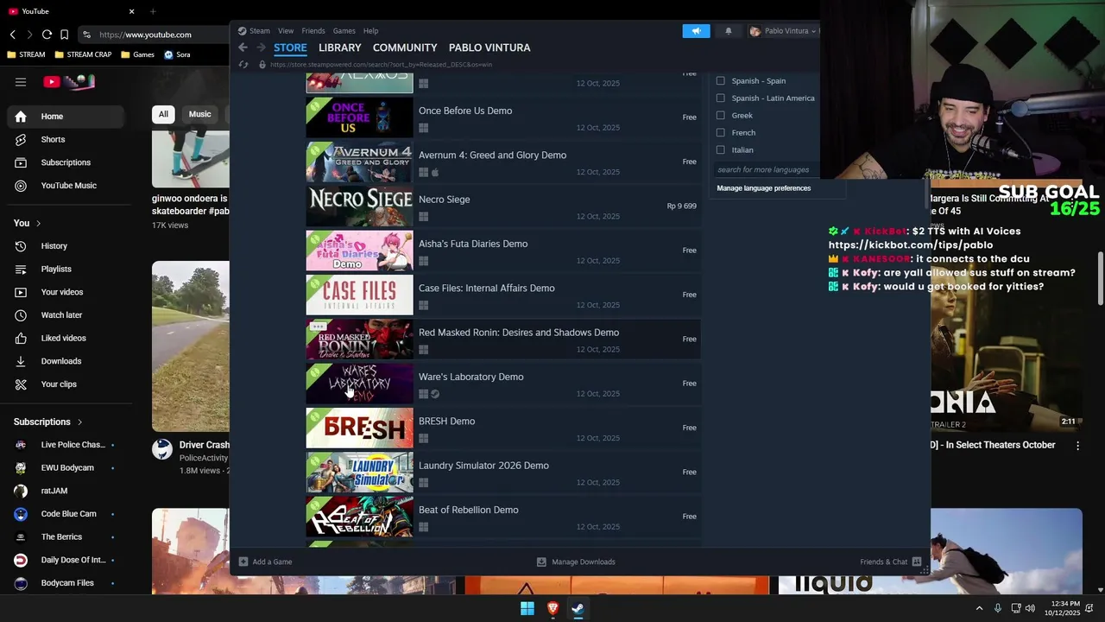
Task: Click the BRESH Demo thumbnail
Action: (x=359, y=428)
